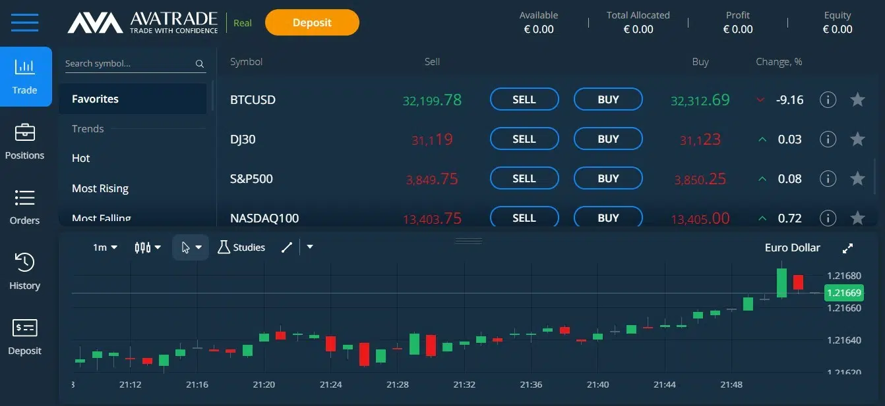Viewport: 885px width, 406px height.
Task: Click NASDAQ100 buy price 13,405.00
Action: click(x=700, y=218)
